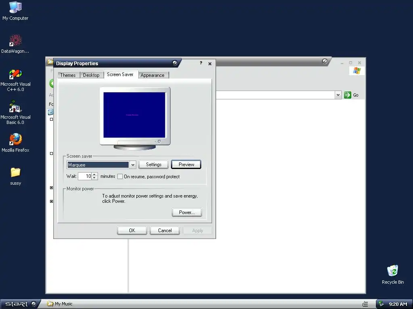Click circle icon on My Music title bar

point(325,61)
